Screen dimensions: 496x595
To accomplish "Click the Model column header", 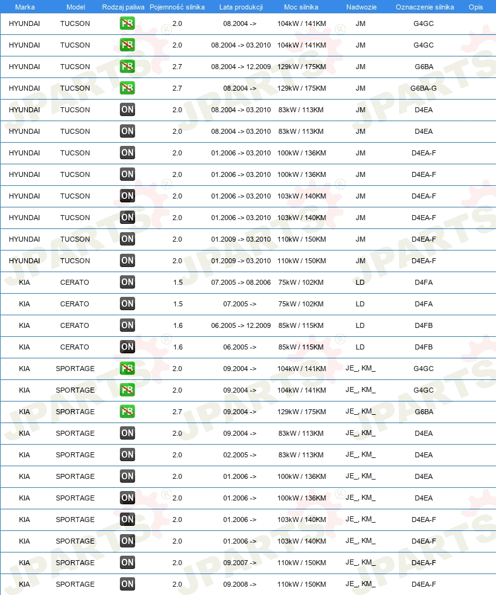I will [75, 7].
